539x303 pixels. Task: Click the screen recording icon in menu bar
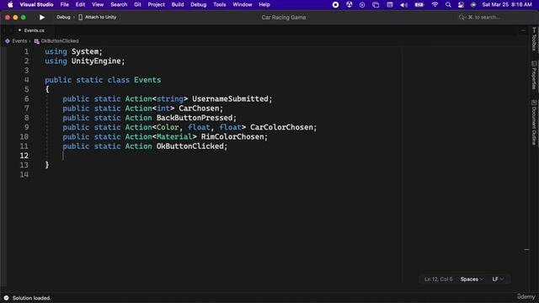pos(335,4)
